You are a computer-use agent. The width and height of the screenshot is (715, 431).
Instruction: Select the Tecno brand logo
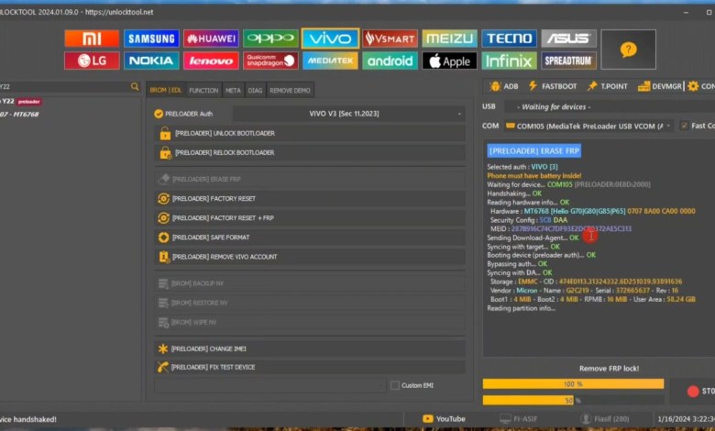pyautogui.click(x=509, y=39)
